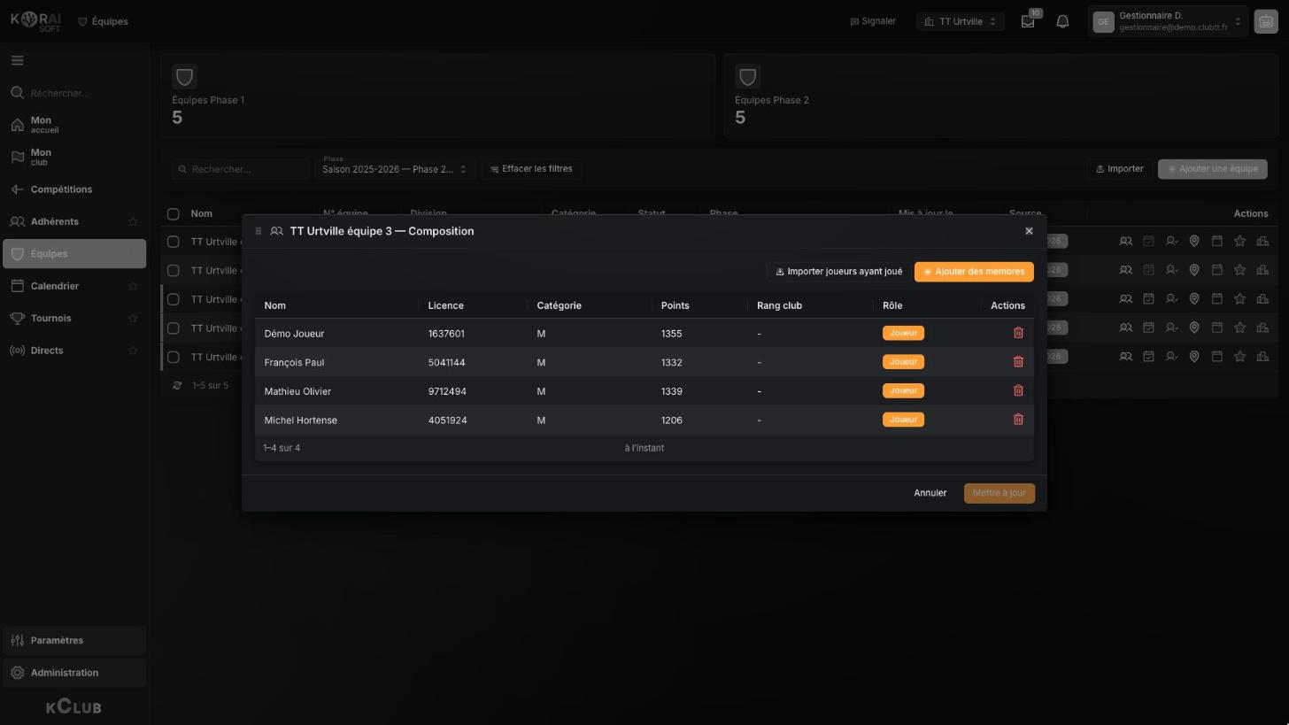
Task: Click Ajouter des membres
Action: 974,272
